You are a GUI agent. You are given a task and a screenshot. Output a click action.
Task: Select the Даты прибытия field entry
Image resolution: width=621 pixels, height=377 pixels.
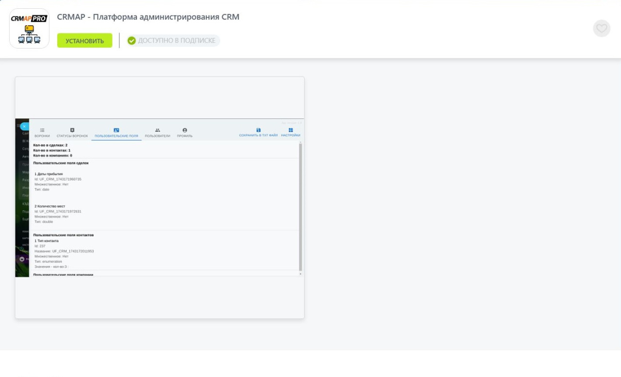point(49,174)
